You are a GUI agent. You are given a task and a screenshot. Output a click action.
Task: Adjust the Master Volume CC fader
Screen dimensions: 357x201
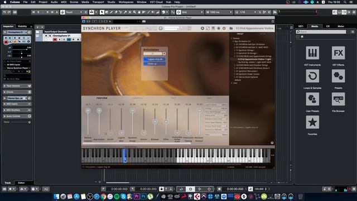click(x=88, y=111)
